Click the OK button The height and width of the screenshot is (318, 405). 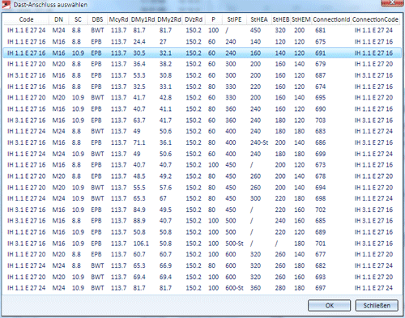[x=329, y=306]
